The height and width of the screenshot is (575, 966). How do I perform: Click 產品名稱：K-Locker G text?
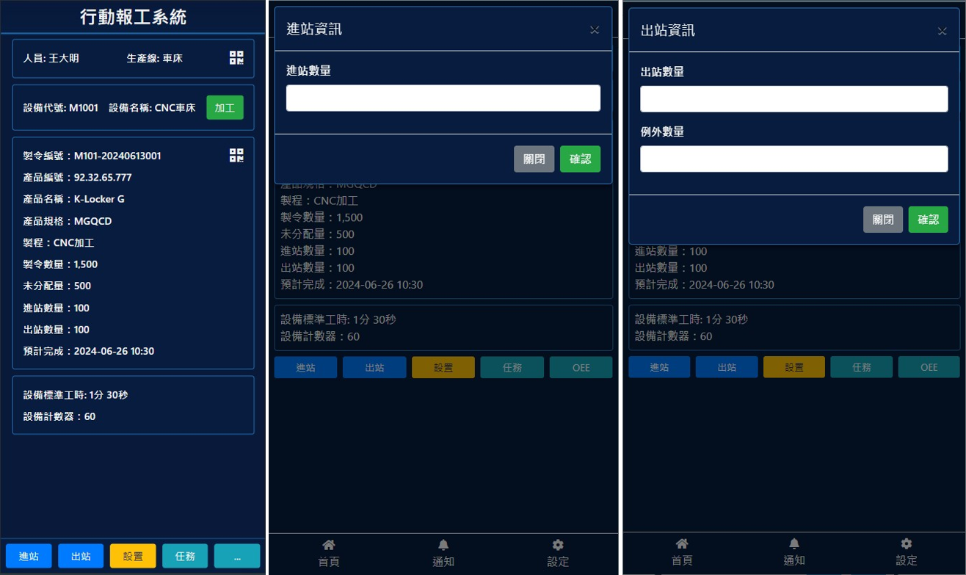[74, 199]
